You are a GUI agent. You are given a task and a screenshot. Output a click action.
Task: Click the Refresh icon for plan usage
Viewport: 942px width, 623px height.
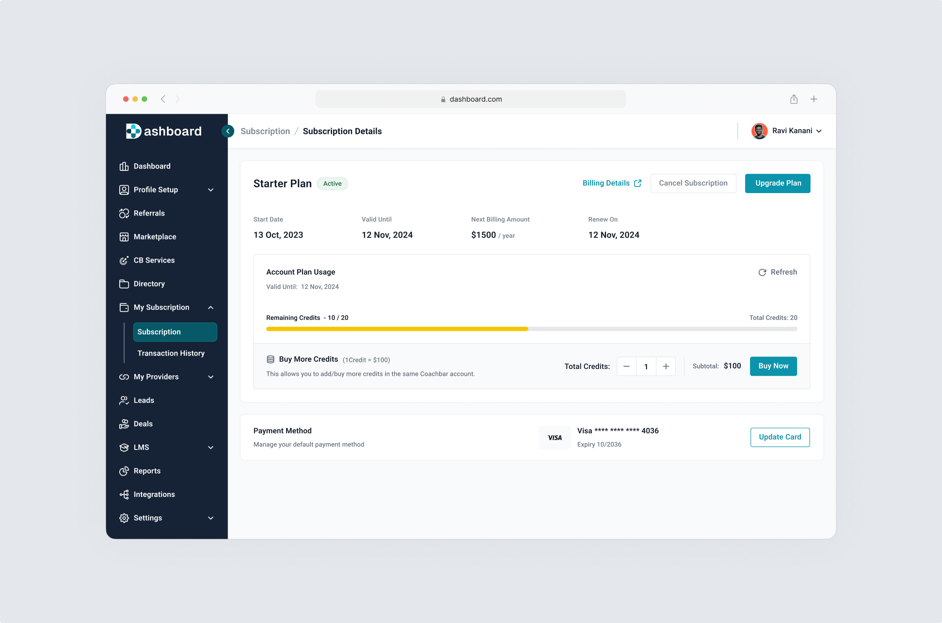coord(762,272)
